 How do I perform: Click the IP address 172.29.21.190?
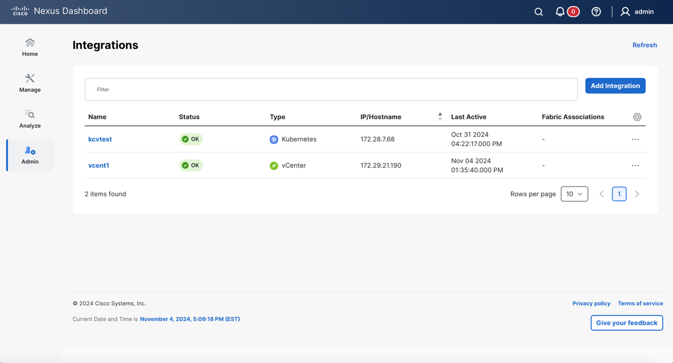click(381, 166)
